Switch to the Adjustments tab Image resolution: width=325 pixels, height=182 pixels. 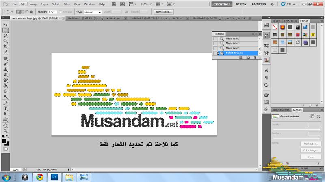tap(281, 110)
